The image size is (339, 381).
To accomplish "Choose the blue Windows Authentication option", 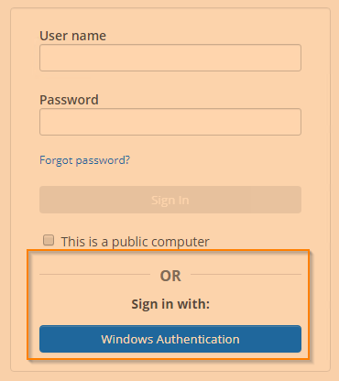I will [170, 339].
